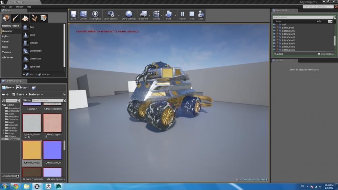
Task: Click the Save toolbar icon
Action: (73, 15)
